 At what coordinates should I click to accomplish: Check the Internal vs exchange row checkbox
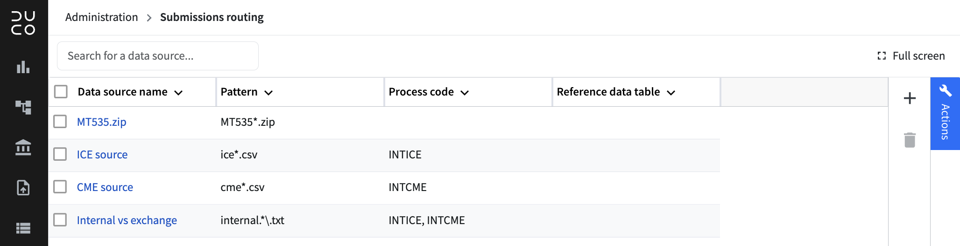(x=60, y=219)
